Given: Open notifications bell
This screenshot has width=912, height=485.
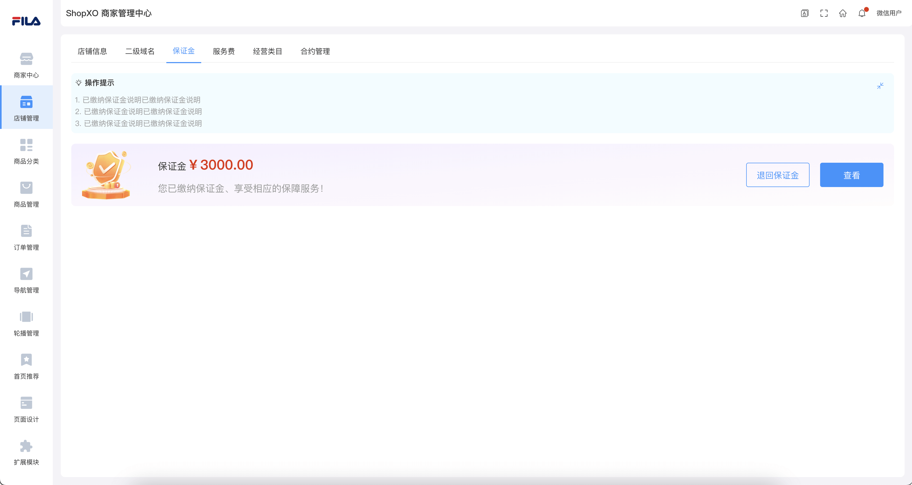Looking at the screenshot, I should click(862, 13).
